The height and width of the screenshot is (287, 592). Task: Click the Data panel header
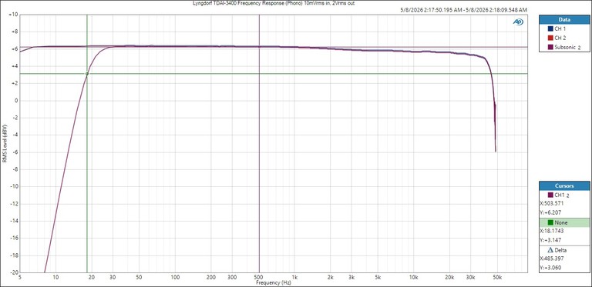[564, 19]
